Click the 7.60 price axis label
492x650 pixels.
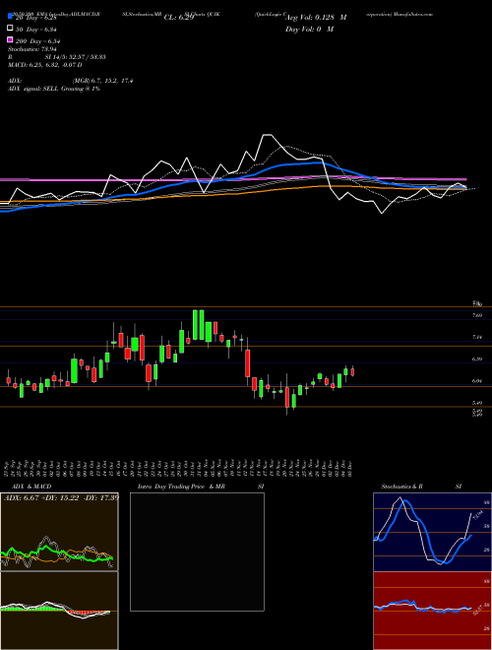(477, 315)
